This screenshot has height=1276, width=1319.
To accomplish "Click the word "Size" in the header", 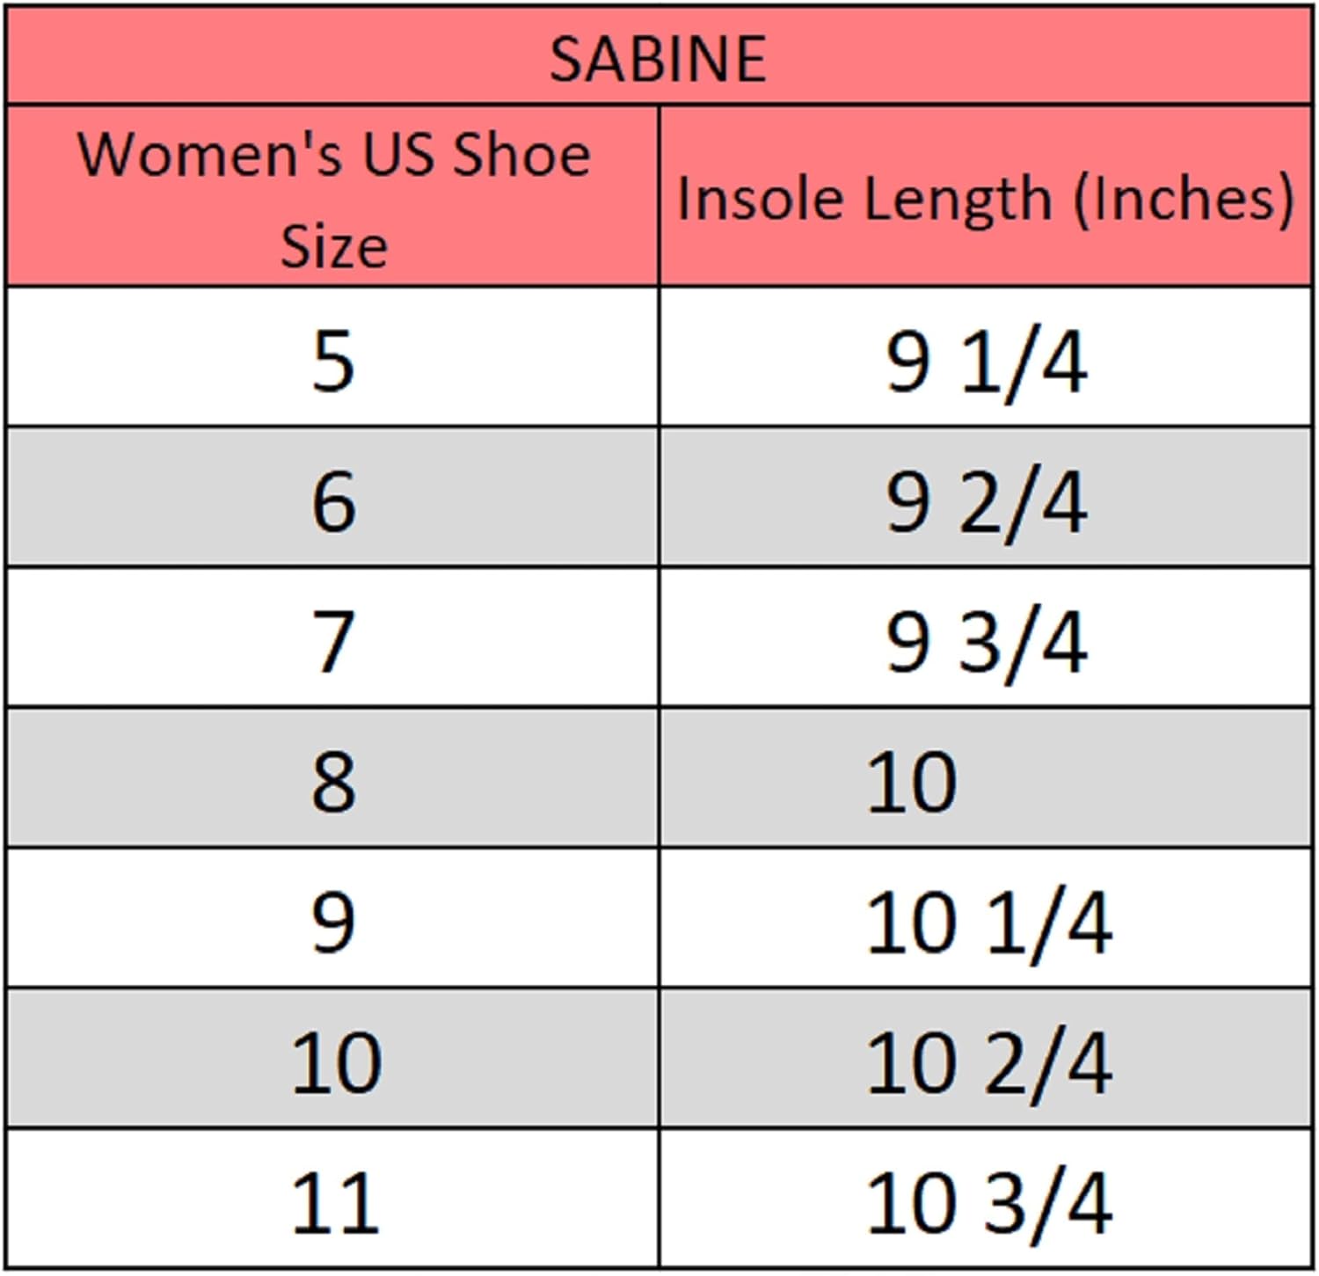I will (x=333, y=245).
